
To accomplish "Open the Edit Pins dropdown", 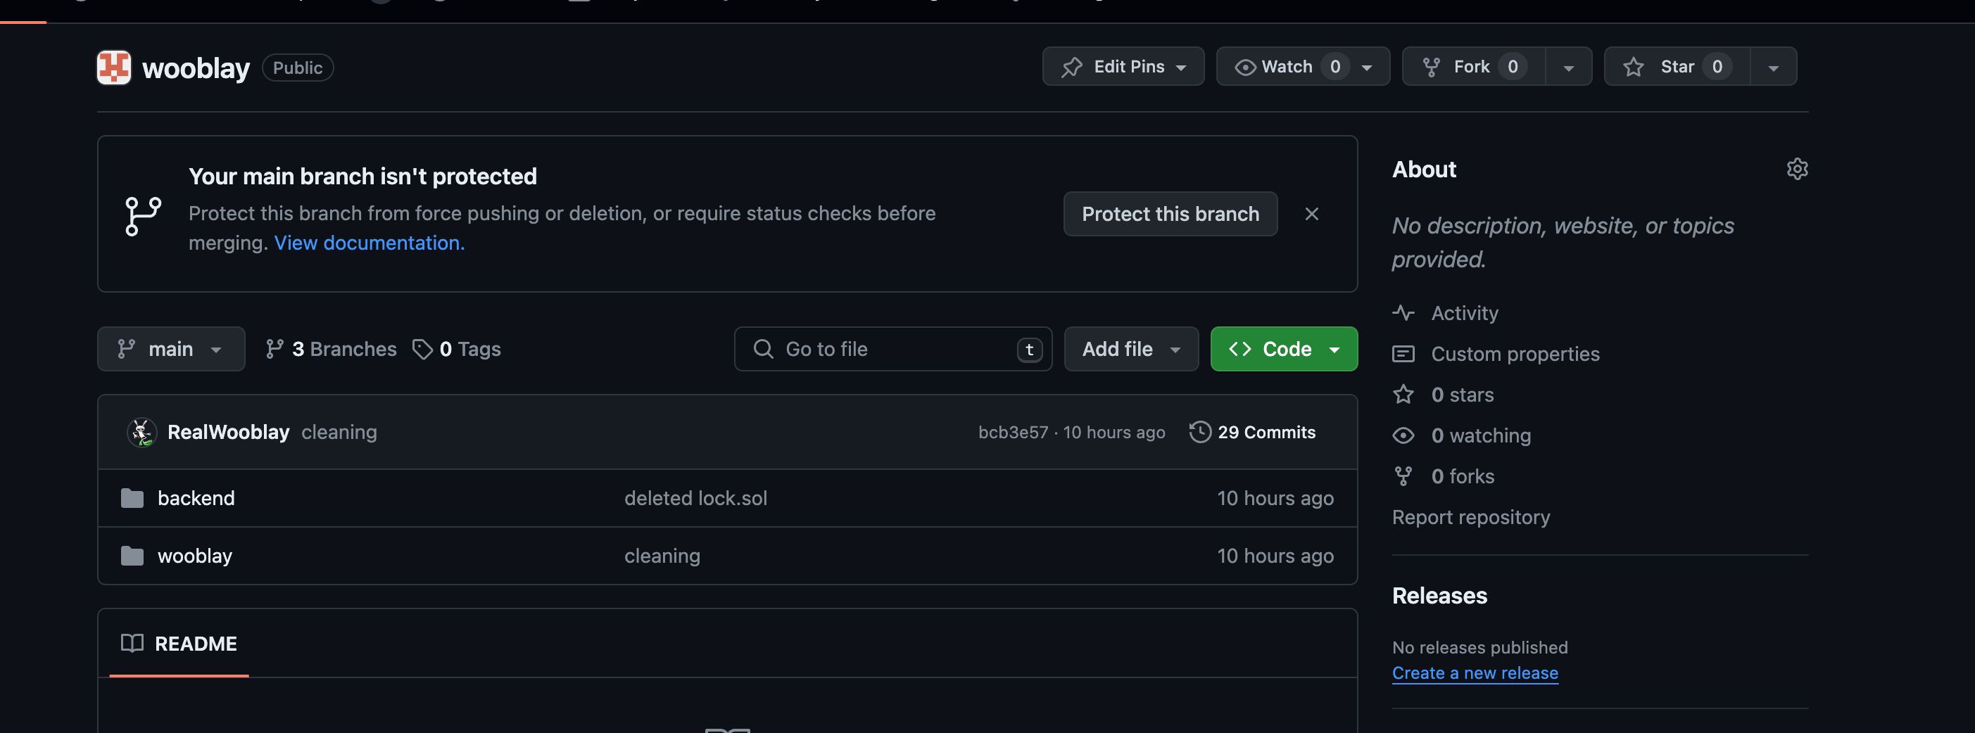I will point(1123,67).
